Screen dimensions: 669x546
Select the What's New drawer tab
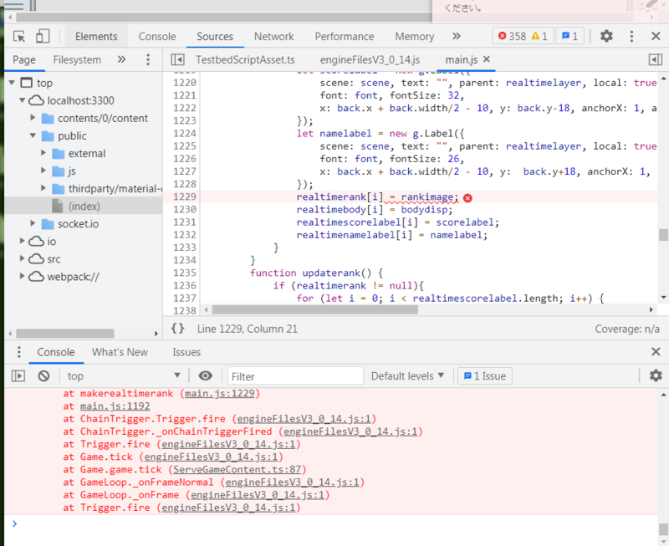pyautogui.click(x=120, y=352)
